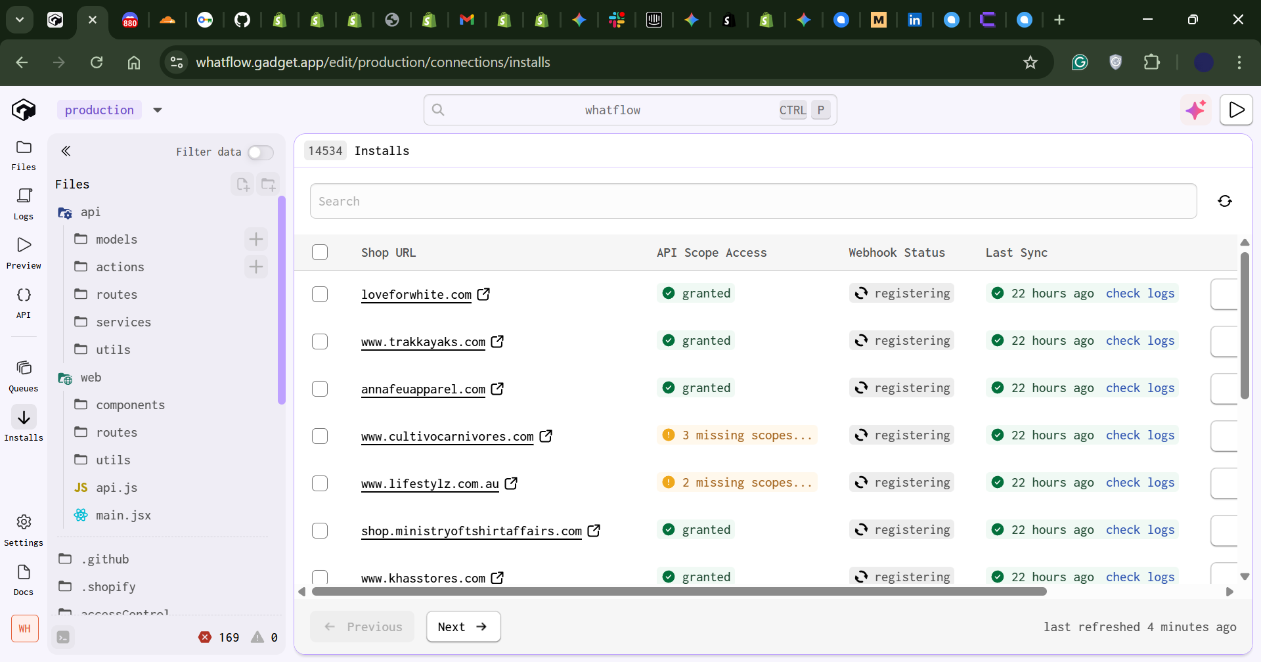Focus the installs Search field
Image resolution: width=1261 pixels, height=662 pixels.
point(753,201)
